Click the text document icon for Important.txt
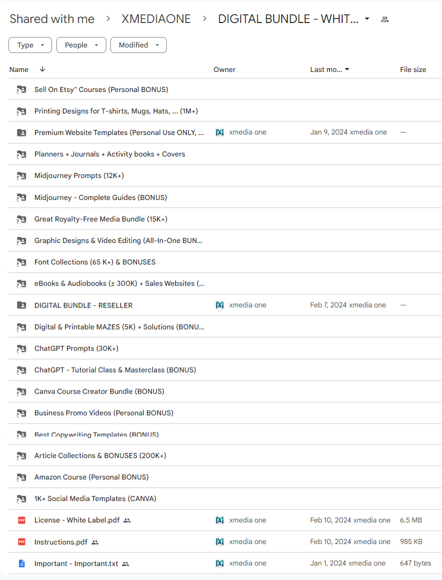This screenshot has height=580, width=442. 21,563
